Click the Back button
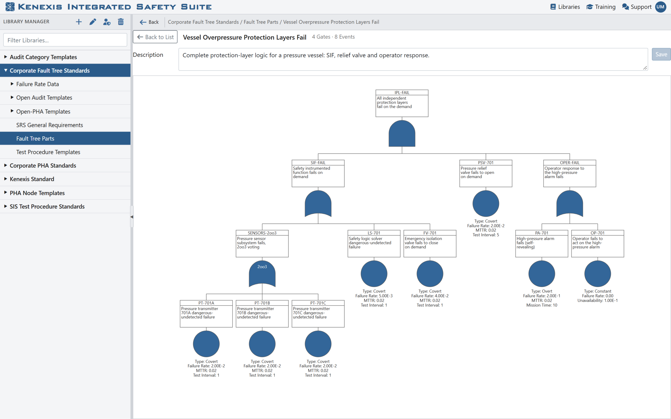The width and height of the screenshot is (671, 419). click(149, 22)
